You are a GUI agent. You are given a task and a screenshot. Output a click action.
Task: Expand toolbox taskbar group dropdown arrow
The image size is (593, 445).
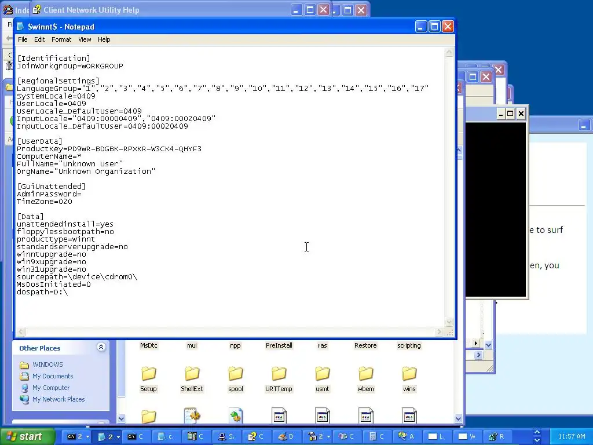coord(329,437)
